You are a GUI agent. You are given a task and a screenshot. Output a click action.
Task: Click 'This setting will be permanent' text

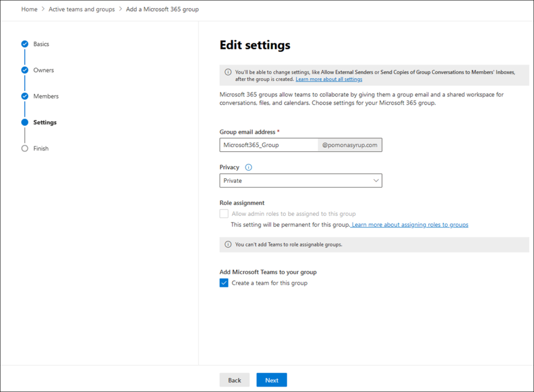pos(290,225)
